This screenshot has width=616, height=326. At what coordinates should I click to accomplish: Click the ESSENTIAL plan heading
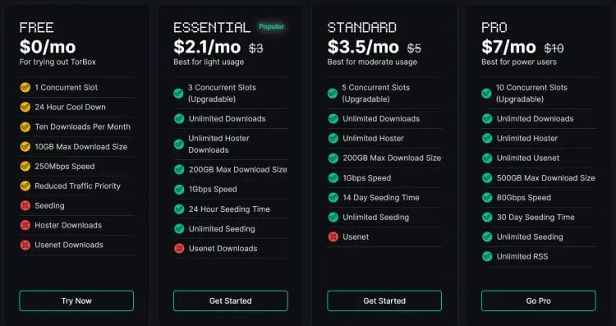coord(212,27)
